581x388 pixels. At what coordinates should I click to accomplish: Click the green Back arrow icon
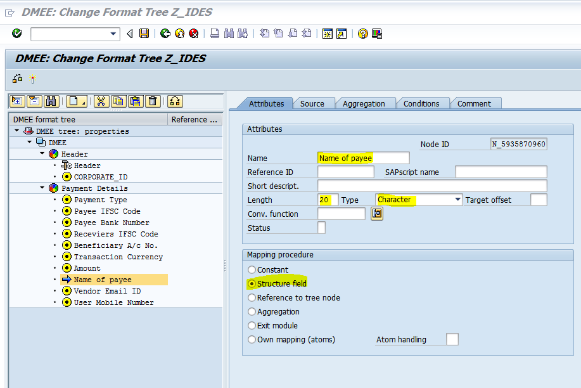pos(165,34)
